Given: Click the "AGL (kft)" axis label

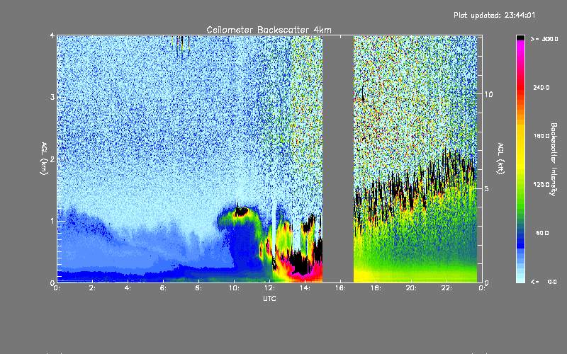Looking at the screenshot, I should click(500, 159).
